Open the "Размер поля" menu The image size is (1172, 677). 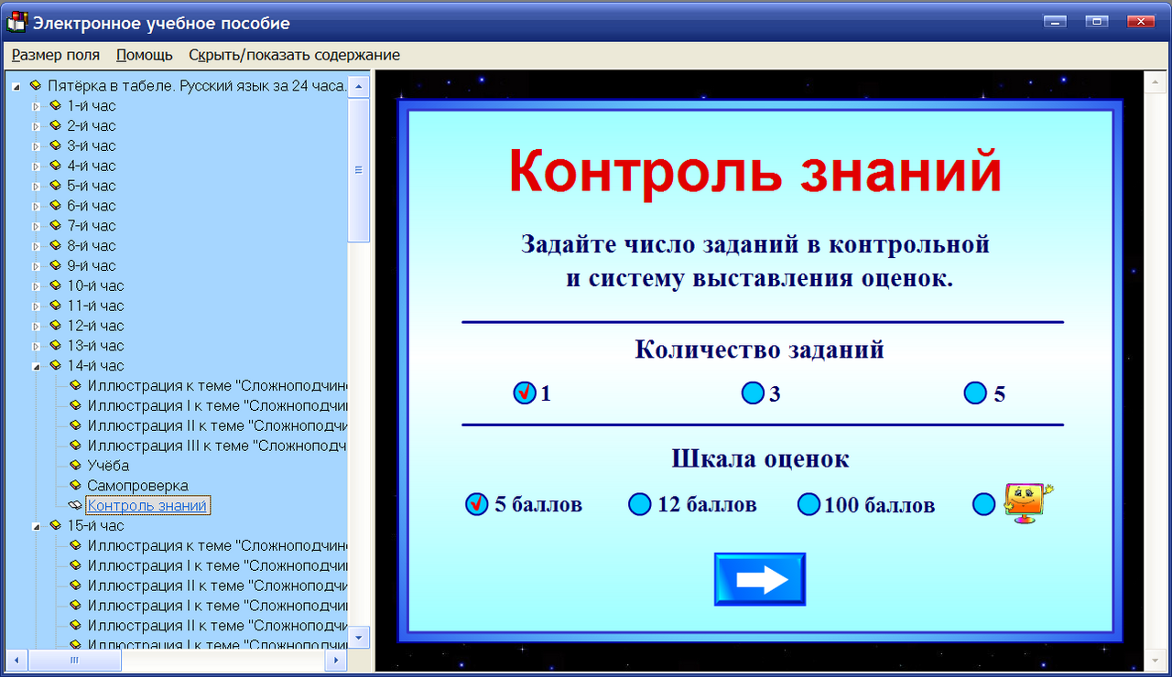pyautogui.click(x=54, y=55)
